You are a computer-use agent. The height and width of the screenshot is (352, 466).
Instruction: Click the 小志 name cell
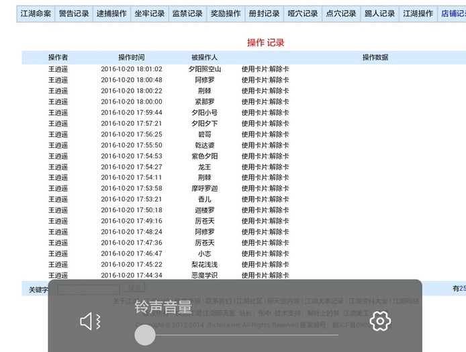point(205,254)
